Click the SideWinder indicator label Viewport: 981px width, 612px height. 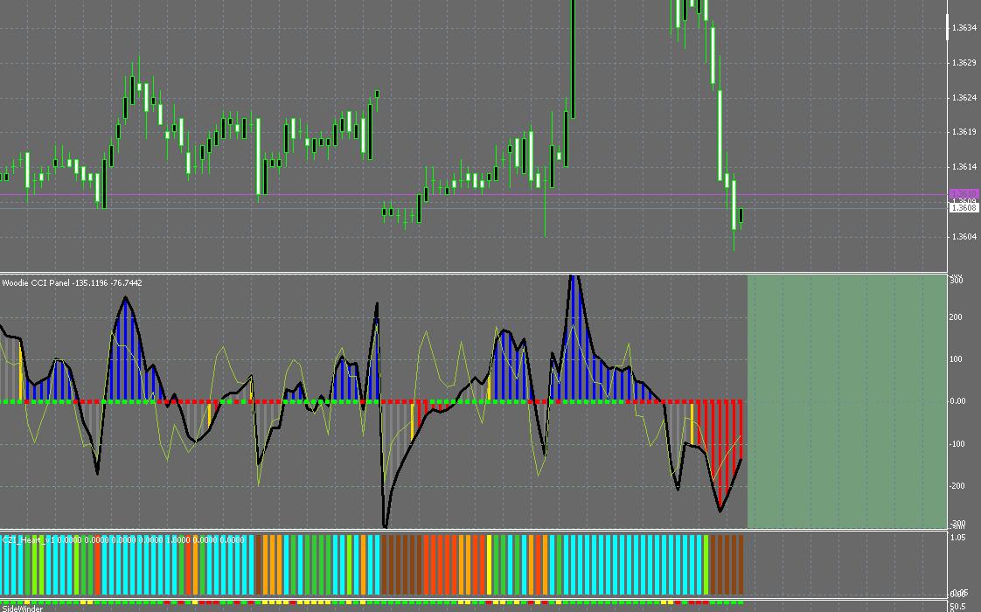[23, 609]
